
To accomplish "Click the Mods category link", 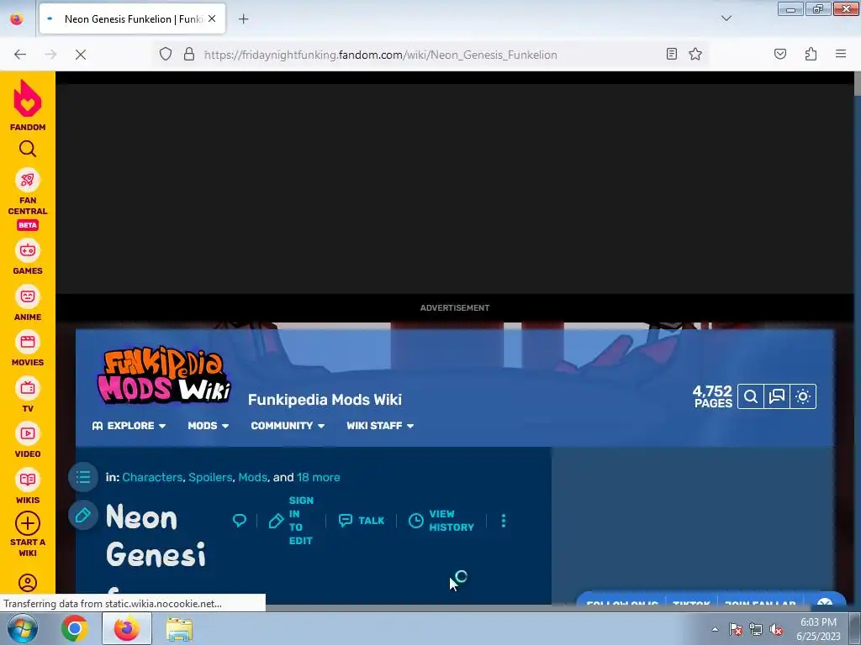I will pyautogui.click(x=252, y=477).
